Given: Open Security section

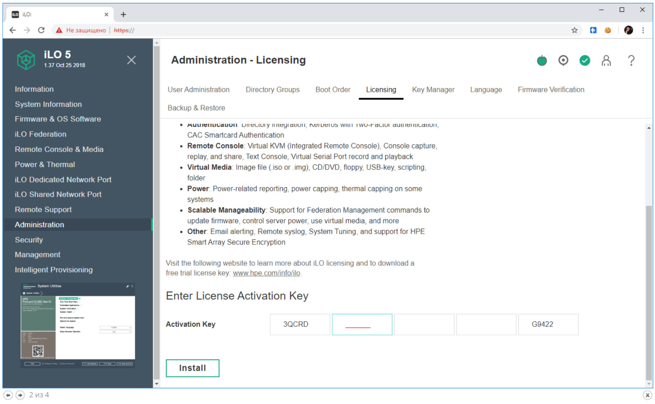Looking at the screenshot, I should coord(29,240).
